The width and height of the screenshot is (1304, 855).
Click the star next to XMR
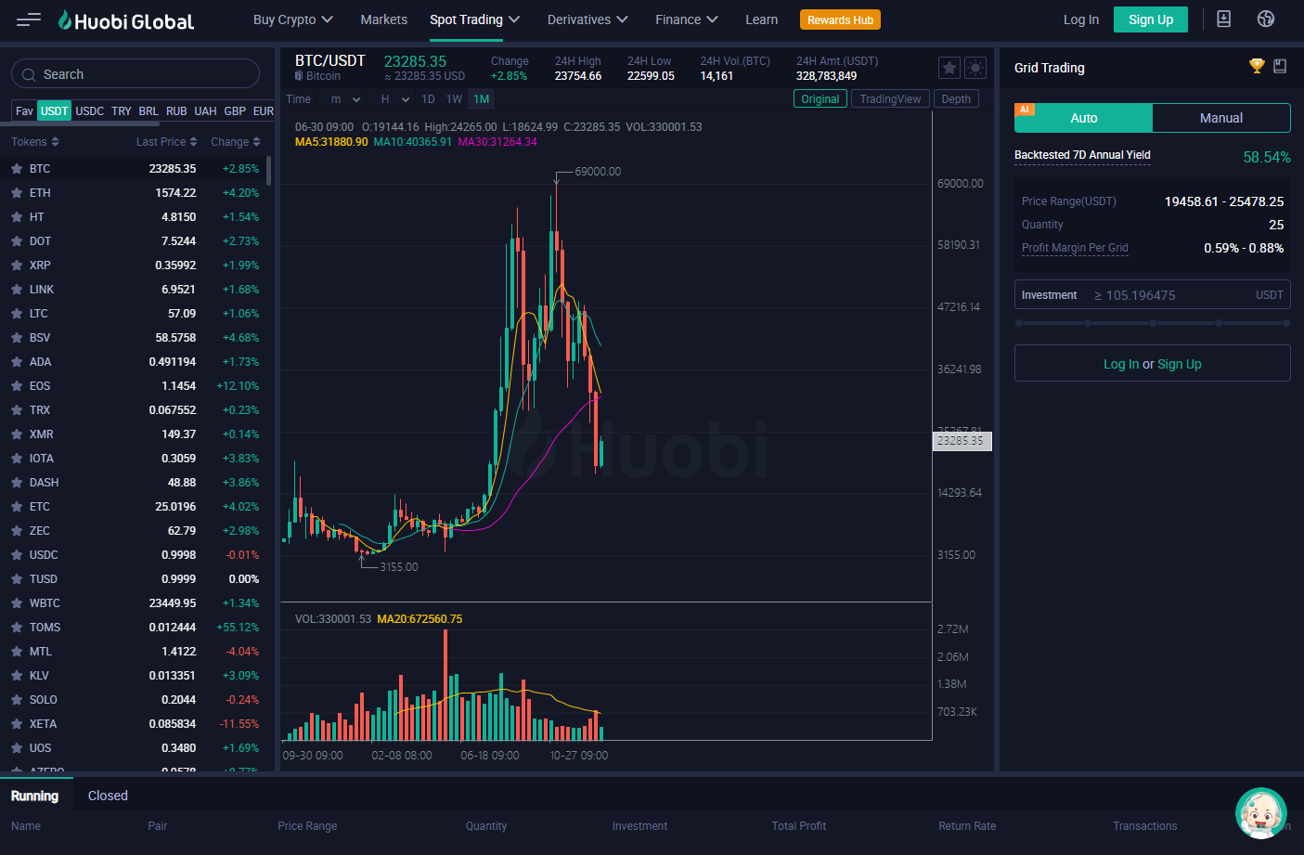[x=17, y=434]
